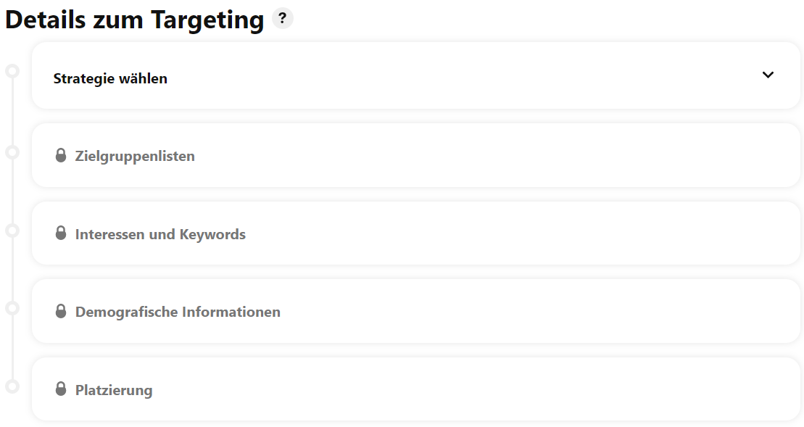
Task: Click the stepper circle beside Zielgruppenlisten
Action: point(12,152)
